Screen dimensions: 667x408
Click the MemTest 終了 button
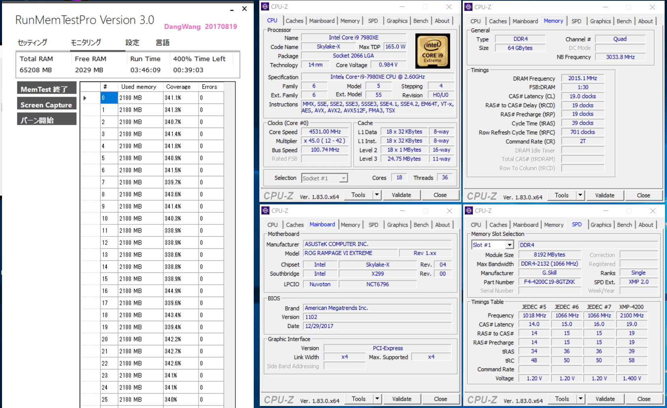click(47, 89)
